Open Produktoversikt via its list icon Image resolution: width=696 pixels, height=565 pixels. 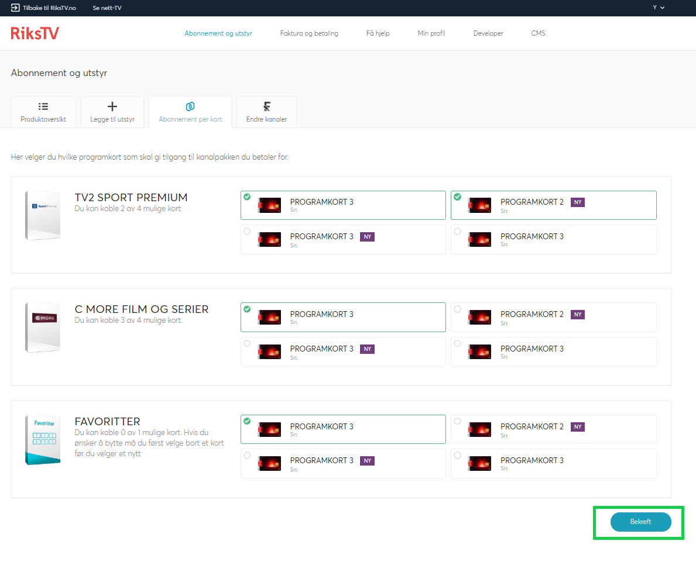coord(43,106)
